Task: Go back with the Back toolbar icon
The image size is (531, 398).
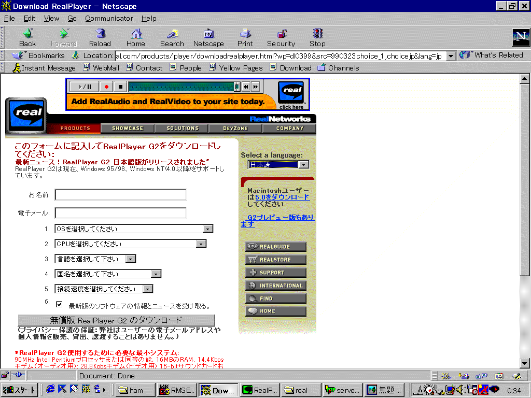Action: [x=27, y=37]
